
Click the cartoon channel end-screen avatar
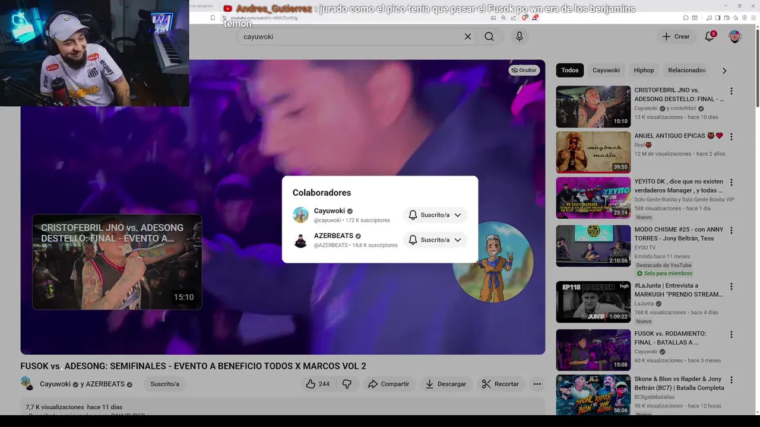click(493, 262)
